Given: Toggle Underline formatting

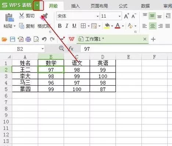Looking at the screenshot, I should 74,26.
